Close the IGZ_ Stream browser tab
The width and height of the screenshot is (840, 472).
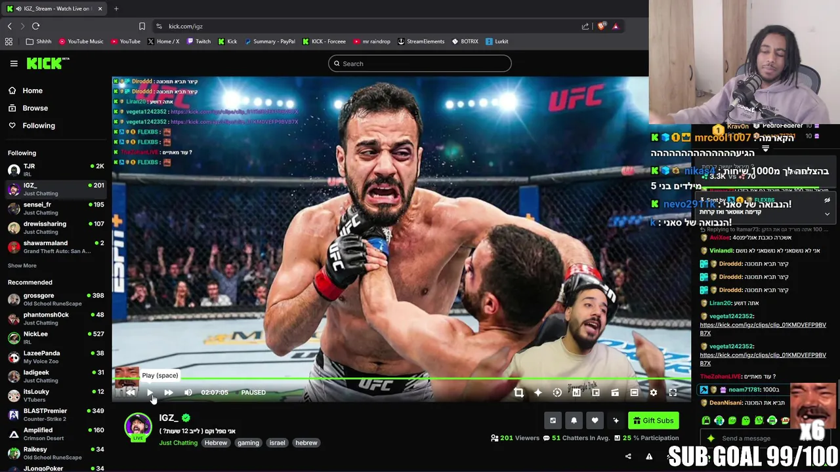coord(100,9)
